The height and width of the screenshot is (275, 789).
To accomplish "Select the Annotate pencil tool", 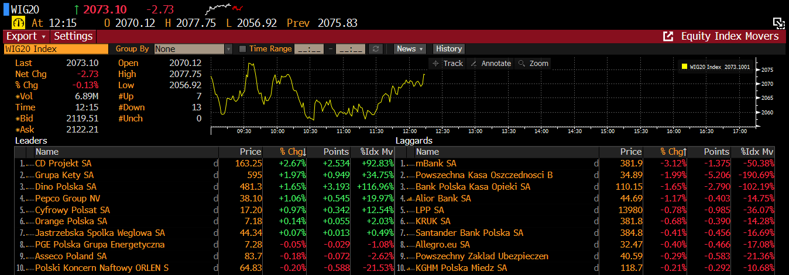I will (490, 63).
